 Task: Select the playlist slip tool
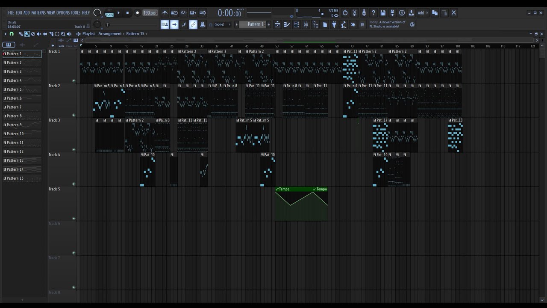click(x=45, y=34)
